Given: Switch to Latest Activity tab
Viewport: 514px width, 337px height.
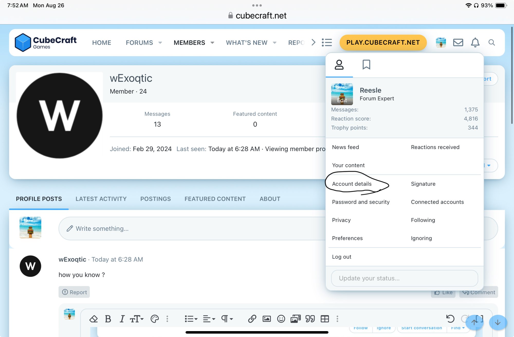Looking at the screenshot, I should coord(101,199).
